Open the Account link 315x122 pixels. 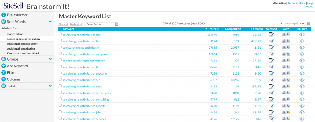coord(292,3)
